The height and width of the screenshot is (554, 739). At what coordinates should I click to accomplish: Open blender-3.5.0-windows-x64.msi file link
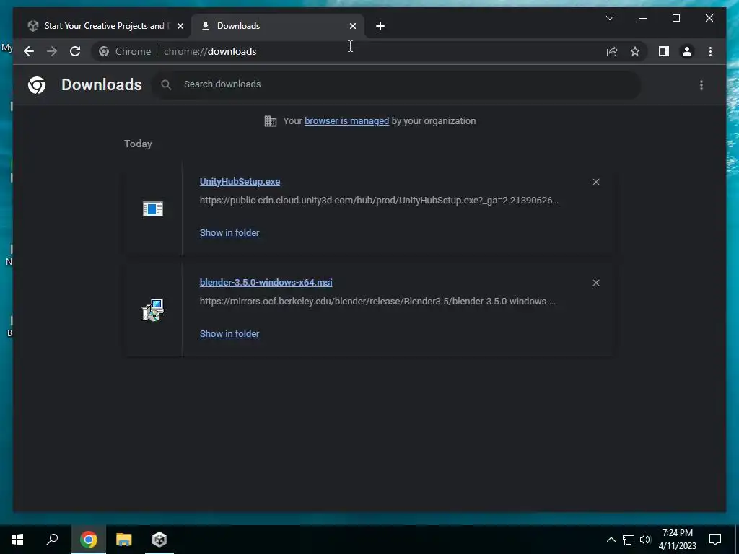[266, 282]
